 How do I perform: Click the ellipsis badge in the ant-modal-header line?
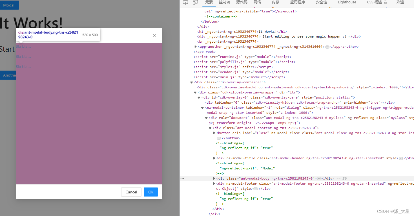(401, 158)
